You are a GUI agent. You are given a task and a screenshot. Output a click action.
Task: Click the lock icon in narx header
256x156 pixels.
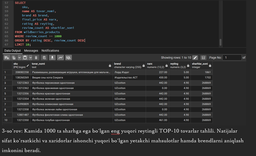(167, 66)
